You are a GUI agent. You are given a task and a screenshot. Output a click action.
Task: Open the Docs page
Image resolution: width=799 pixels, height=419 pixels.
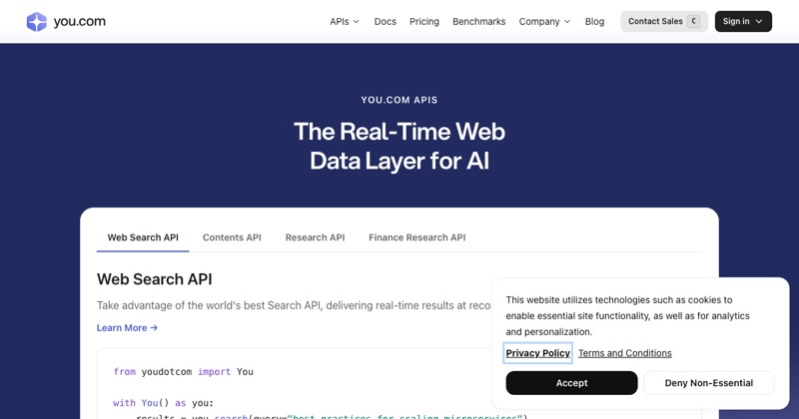click(386, 21)
